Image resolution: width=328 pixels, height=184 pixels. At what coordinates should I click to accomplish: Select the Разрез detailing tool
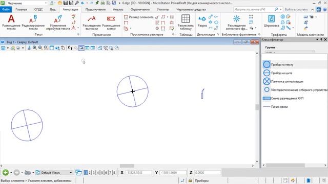pos(202,21)
